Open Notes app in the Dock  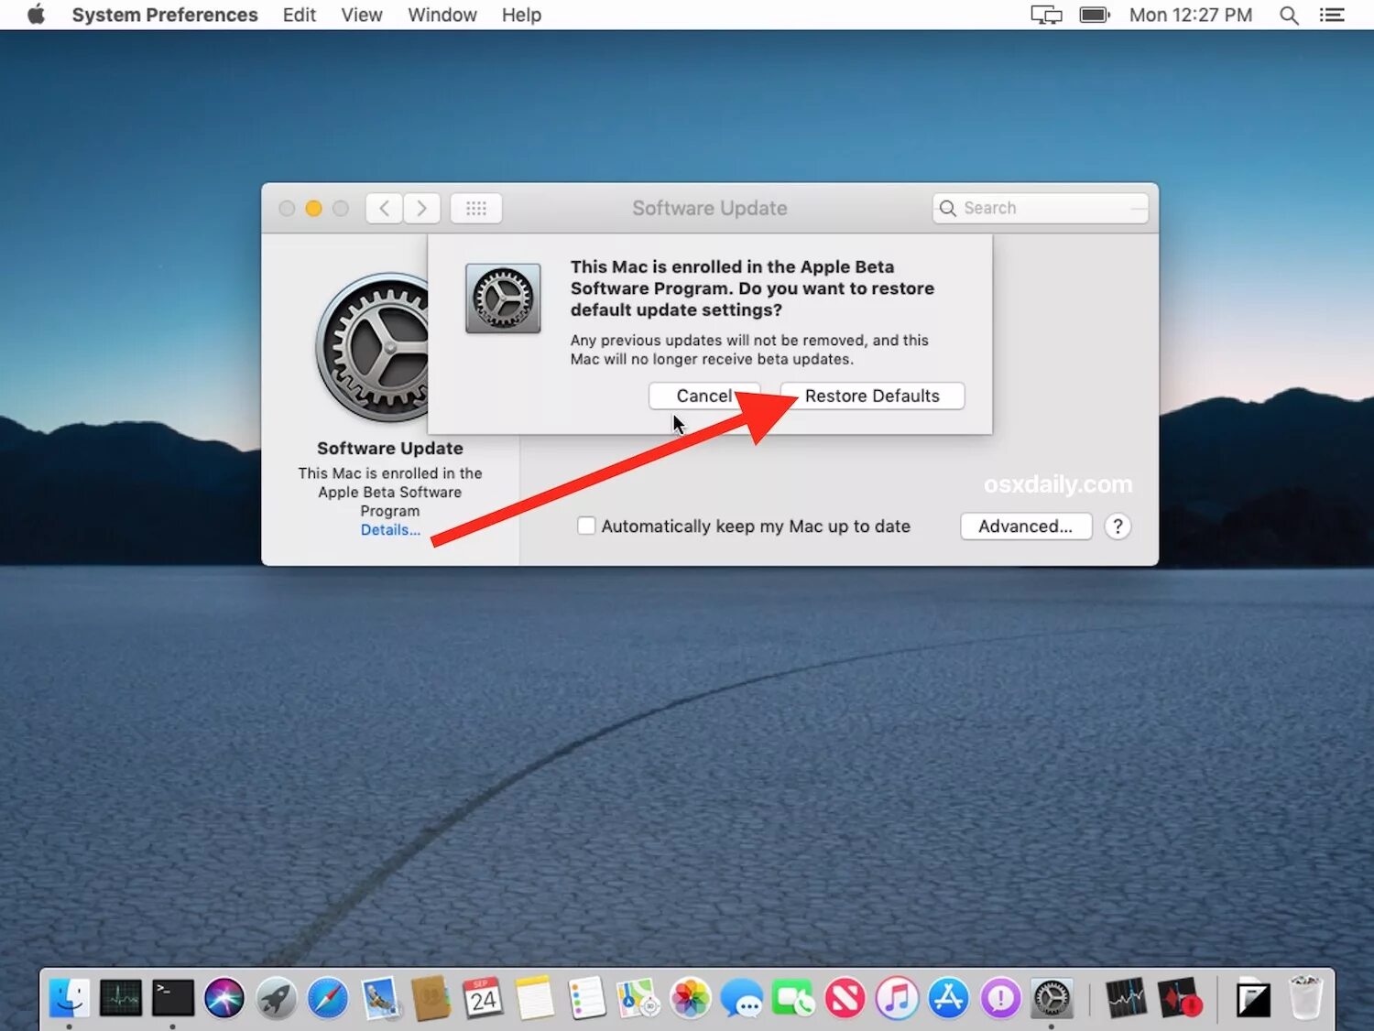point(535,997)
